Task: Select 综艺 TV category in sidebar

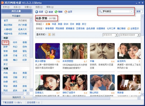Action: pos(15,82)
